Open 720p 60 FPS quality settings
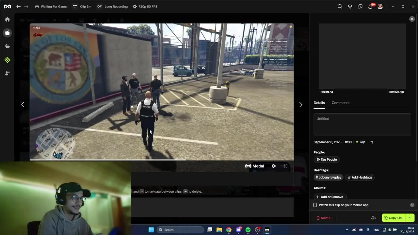418x235 pixels. [145, 7]
